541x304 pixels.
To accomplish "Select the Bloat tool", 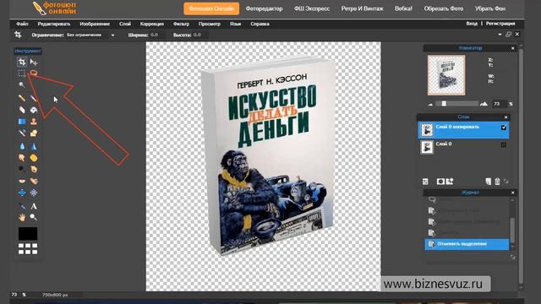I will pyautogui.click(x=22, y=193).
